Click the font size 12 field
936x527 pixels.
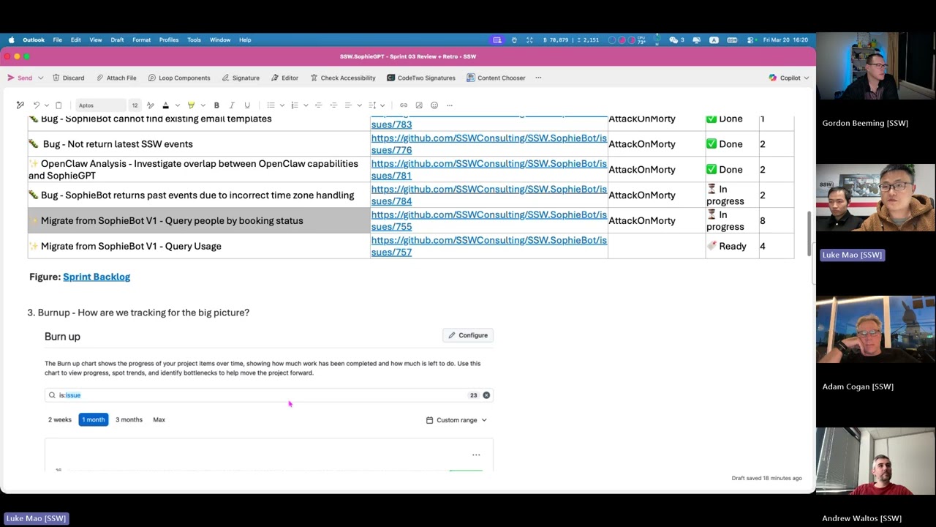click(135, 105)
